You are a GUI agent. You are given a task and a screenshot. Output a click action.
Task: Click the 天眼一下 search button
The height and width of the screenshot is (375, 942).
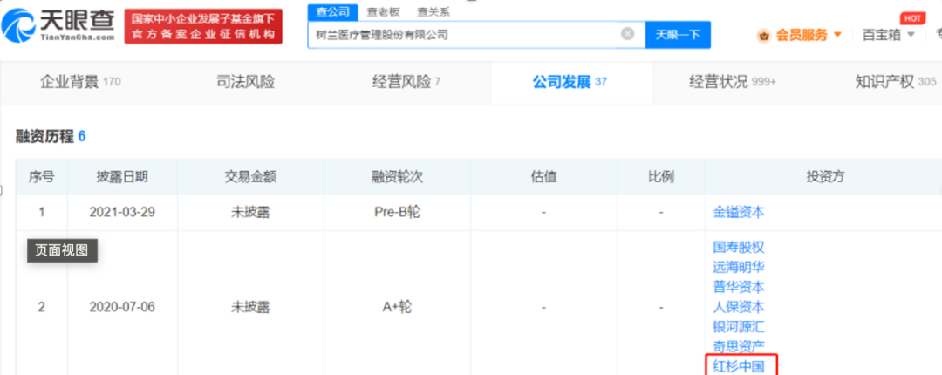[678, 35]
